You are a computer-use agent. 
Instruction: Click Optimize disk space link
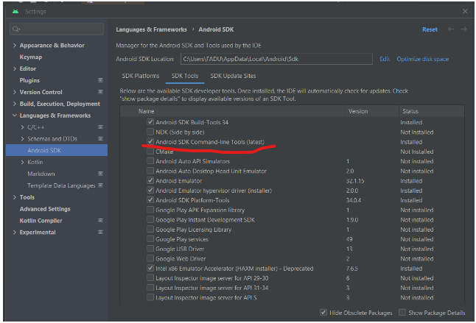tap(422, 59)
